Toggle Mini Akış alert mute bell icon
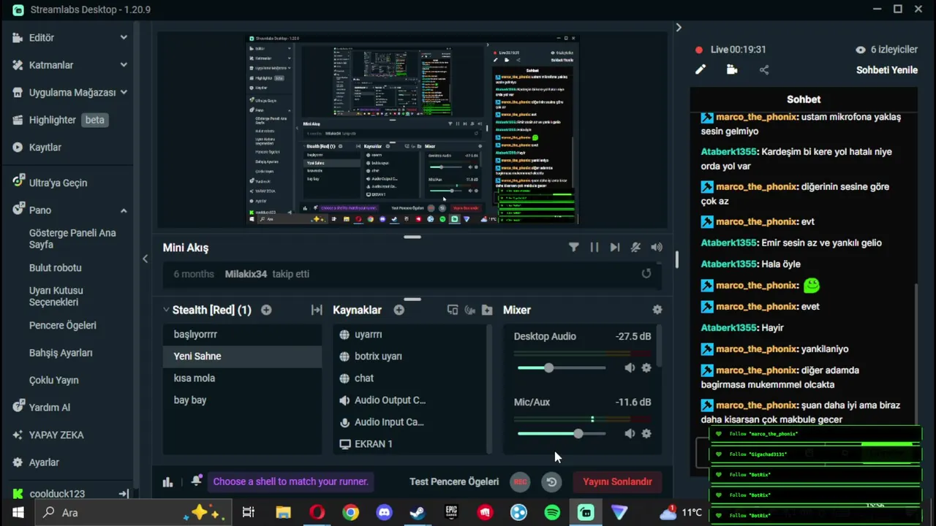This screenshot has height=526, width=936. tap(636, 248)
